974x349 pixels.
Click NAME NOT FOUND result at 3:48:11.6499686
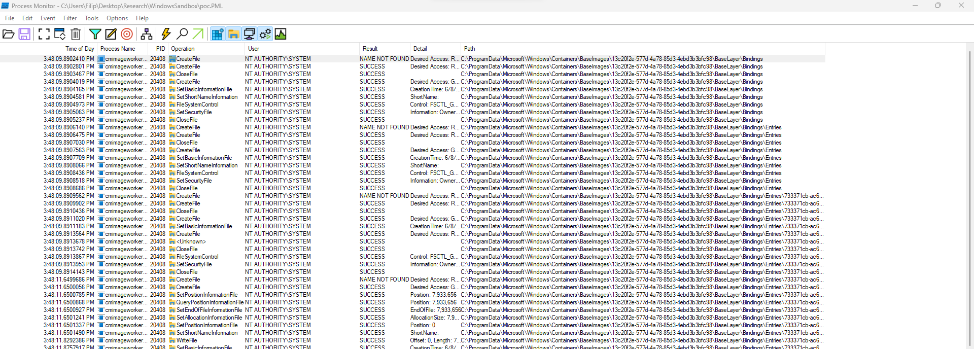pos(384,280)
